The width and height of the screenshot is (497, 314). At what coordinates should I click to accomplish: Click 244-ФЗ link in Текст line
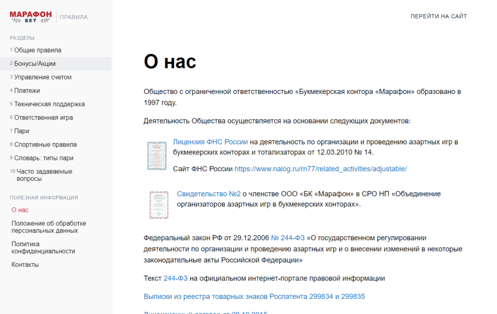coord(175,279)
